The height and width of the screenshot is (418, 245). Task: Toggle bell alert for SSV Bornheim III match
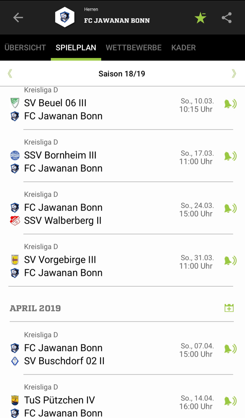[230, 156]
